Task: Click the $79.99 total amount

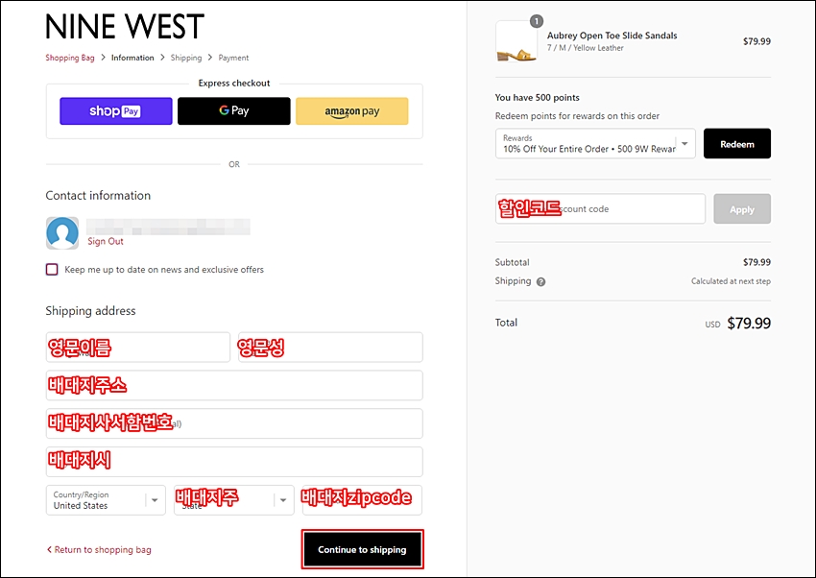Action: (749, 323)
